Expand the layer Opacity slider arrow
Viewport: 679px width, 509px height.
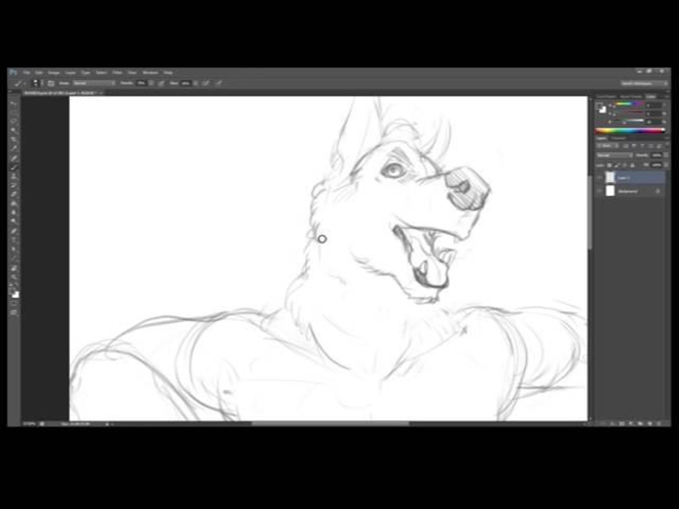point(665,155)
